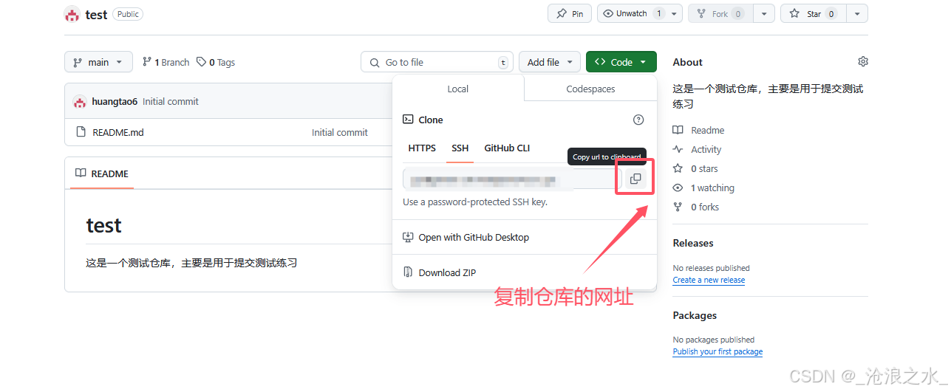This screenshot has height=392, width=951.
Task: View 0 Tags link
Action: [x=216, y=62]
